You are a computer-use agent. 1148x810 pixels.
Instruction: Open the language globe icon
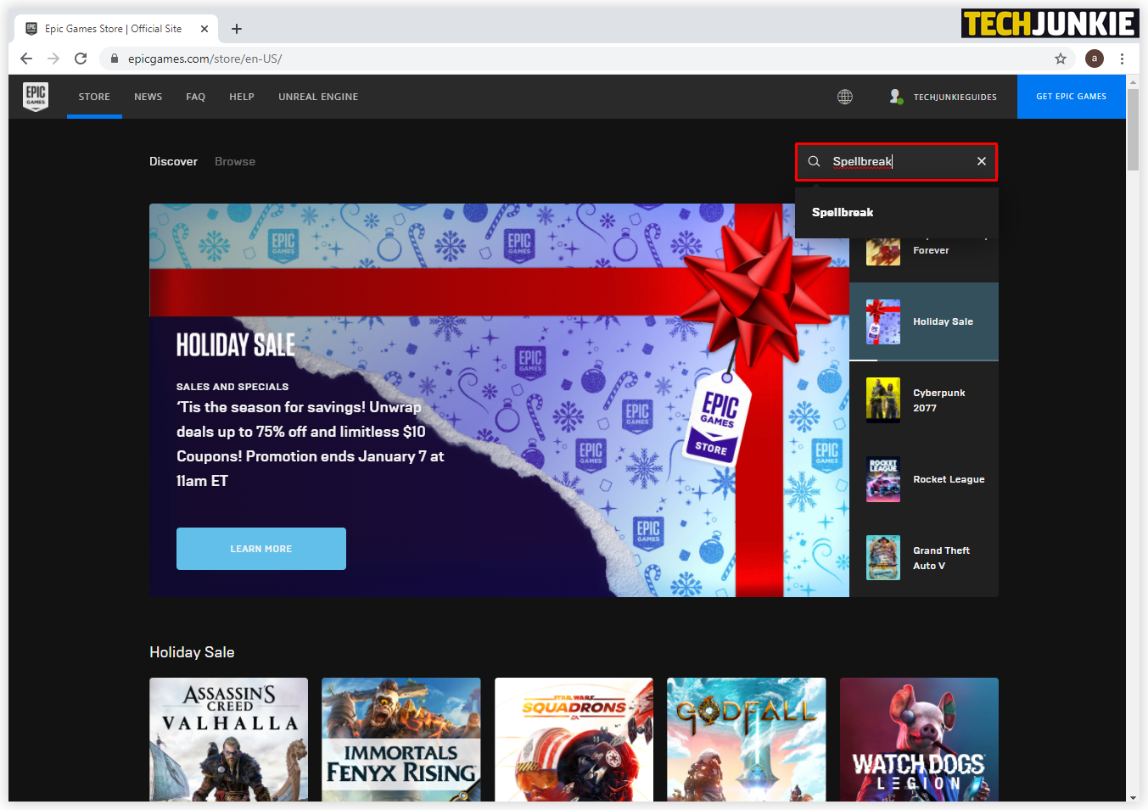(x=844, y=97)
